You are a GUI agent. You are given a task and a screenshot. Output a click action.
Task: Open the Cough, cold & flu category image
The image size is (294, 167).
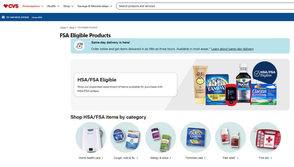126,137
